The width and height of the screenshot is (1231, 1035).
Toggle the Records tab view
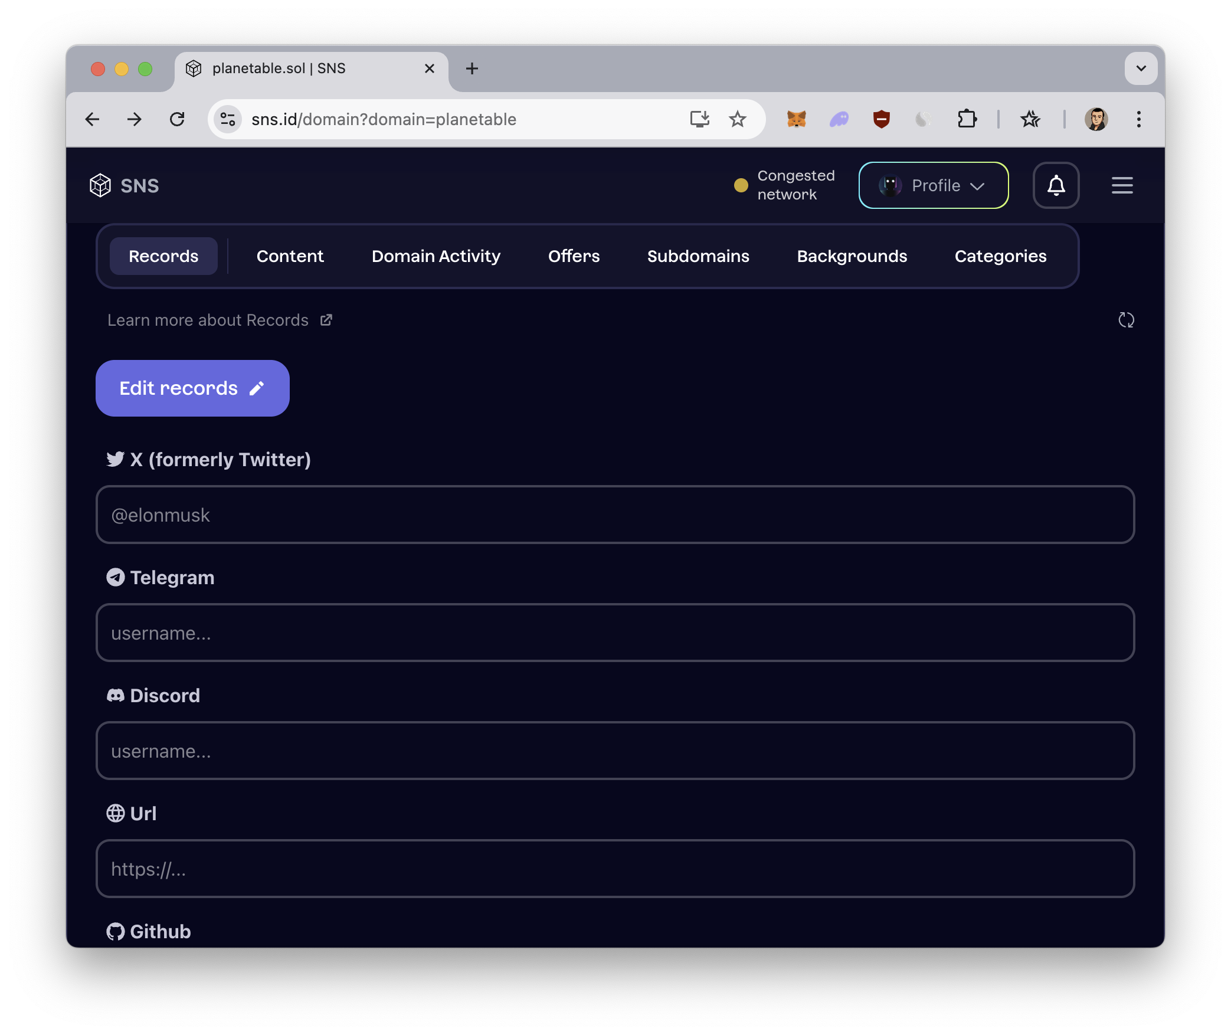[163, 256]
